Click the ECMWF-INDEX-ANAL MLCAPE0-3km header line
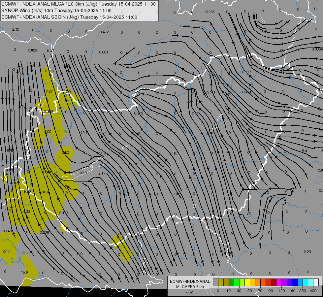 (79, 4)
